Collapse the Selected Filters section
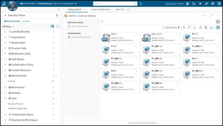Screen dimensions: 223x126 5,15
